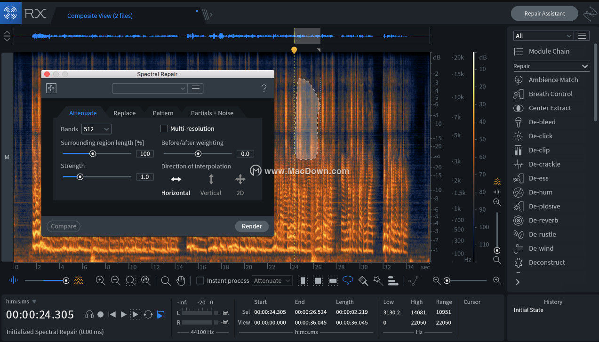Toggle loop playback
Image resolution: width=599 pixels, height=342 pixels.
tap(148, 314)
